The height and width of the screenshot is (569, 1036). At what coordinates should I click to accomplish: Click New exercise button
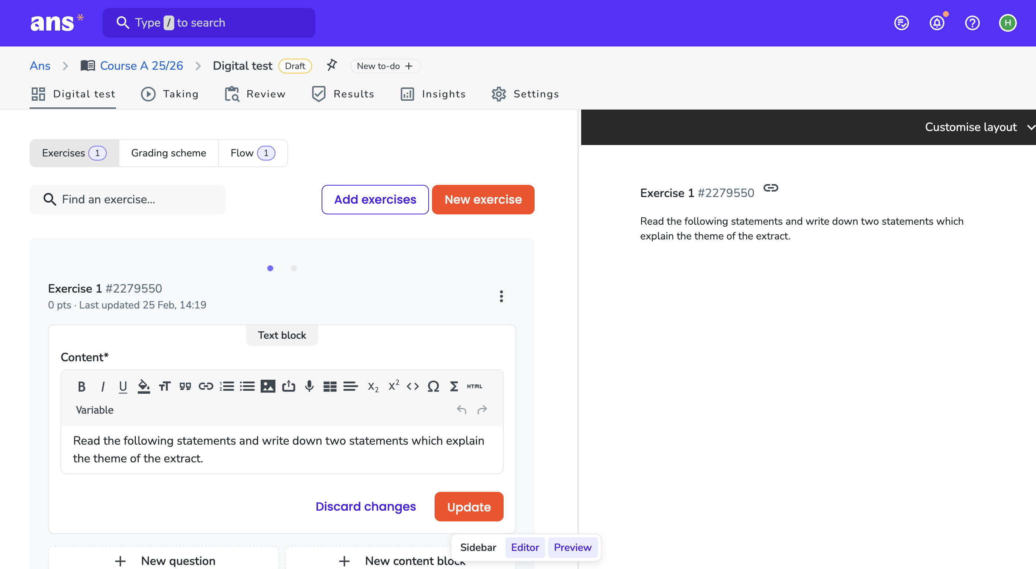pyautogui.click(x=483, y=200)
